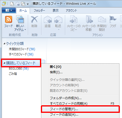
Task: Open the blue application menu button
Action: click(x=9, y=10)
